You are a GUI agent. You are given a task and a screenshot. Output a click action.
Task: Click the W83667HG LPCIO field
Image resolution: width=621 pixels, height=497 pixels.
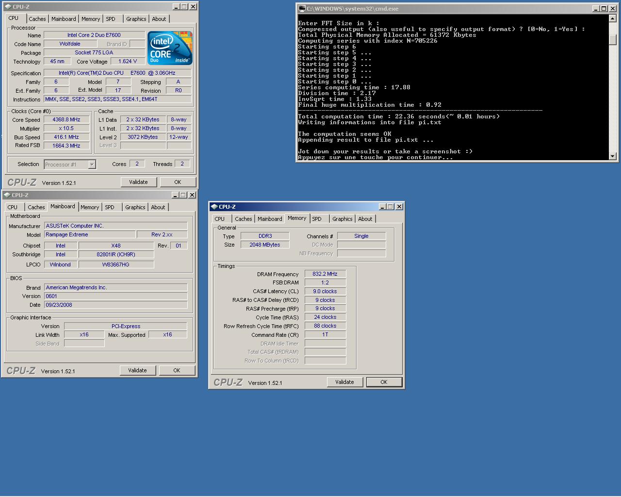(115, 265)
